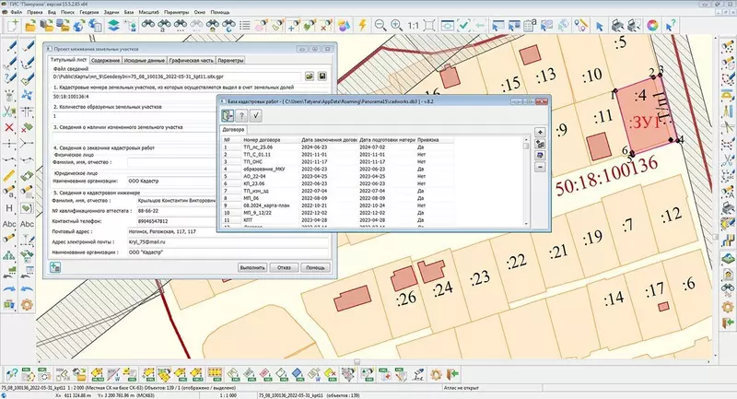Viewport: 737px width, 399px height.
Task: Click the question mark button in database window
Action: pos(242,115)
